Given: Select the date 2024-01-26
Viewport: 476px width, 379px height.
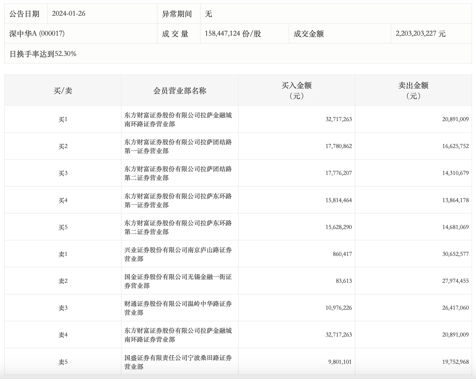Looking at the screenshot, I should point(69,14).
